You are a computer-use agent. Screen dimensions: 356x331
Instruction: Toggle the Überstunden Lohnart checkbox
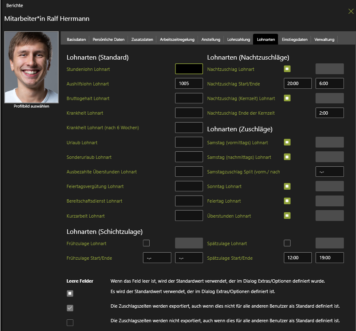pos(287,216)
